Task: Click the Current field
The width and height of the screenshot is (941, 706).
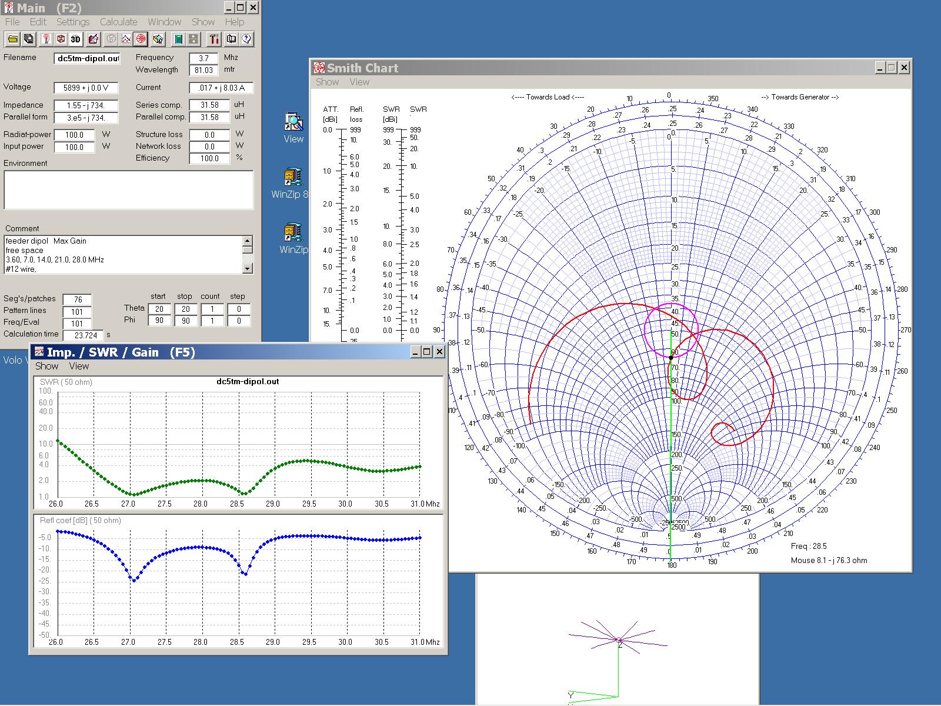Action: point(221,88)
